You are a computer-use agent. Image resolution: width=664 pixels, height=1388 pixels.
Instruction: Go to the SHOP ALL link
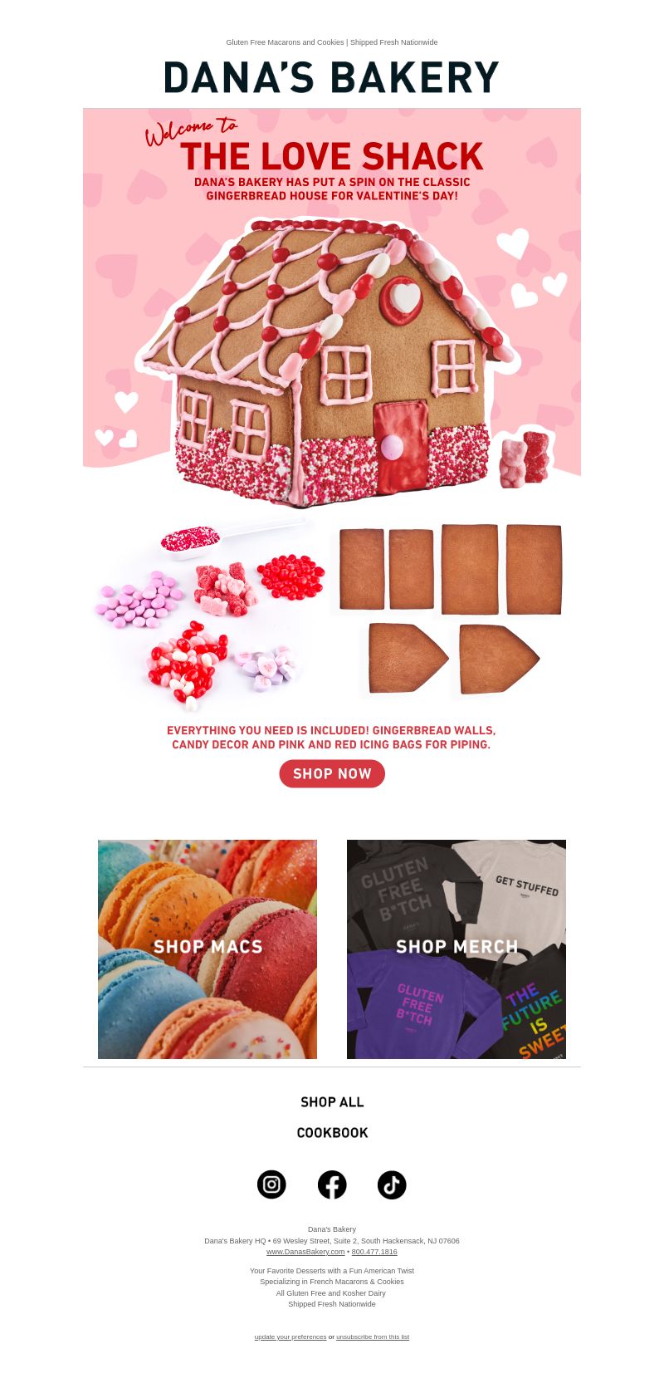(x=332, y=1102)
